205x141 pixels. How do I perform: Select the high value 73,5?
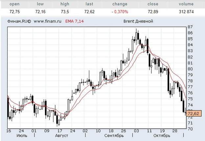tap(65, 12)
